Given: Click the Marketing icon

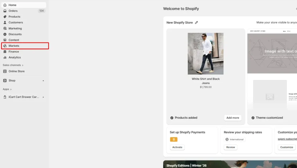Looking at the screenshot, I should [x=5, y=28].
